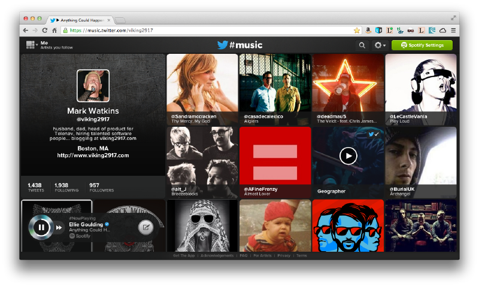This screenshot has height=287, width=479.
Task: Enter fullscreen with the window expand arrows
Action: (453, 19)
